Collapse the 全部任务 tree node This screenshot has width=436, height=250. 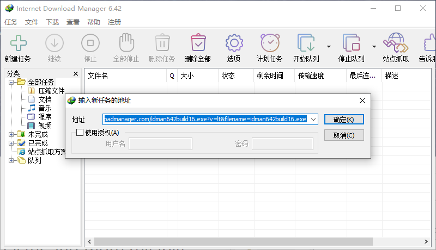11,82
